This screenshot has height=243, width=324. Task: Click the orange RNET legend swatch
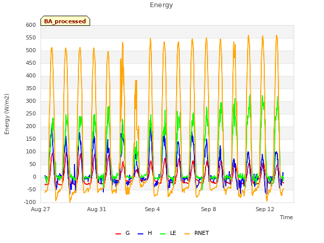(187, 234)
